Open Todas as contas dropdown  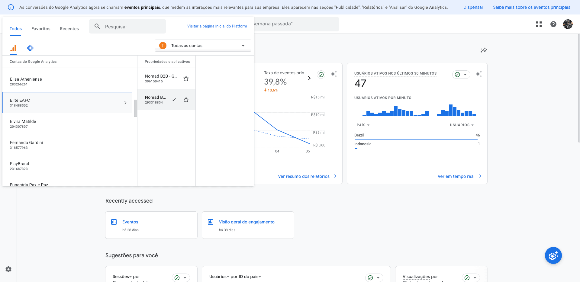coord(203,46)
